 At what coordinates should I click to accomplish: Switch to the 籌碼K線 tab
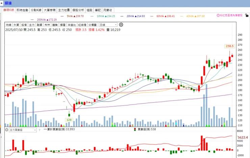tap(9, 10)
